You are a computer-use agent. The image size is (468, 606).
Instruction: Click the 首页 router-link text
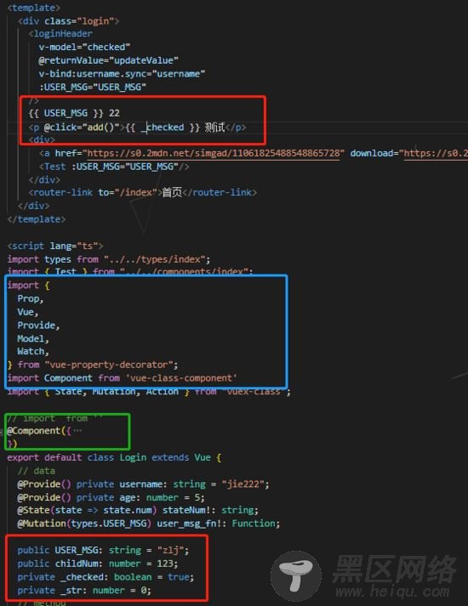click(x=172, y=192)
